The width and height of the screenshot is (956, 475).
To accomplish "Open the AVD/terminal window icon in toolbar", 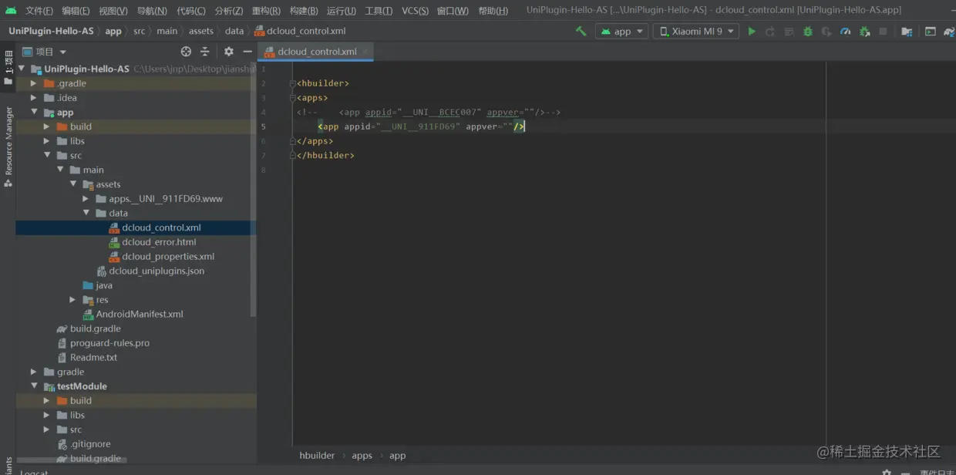I will pyautogui.click(x=931, y=32).
